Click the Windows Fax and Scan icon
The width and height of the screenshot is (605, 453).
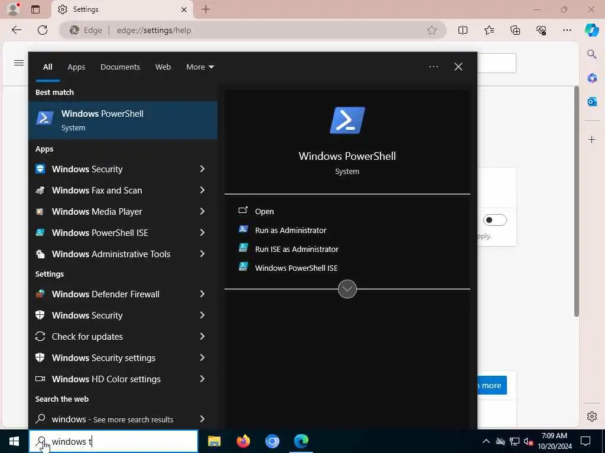tap(40, 191)
